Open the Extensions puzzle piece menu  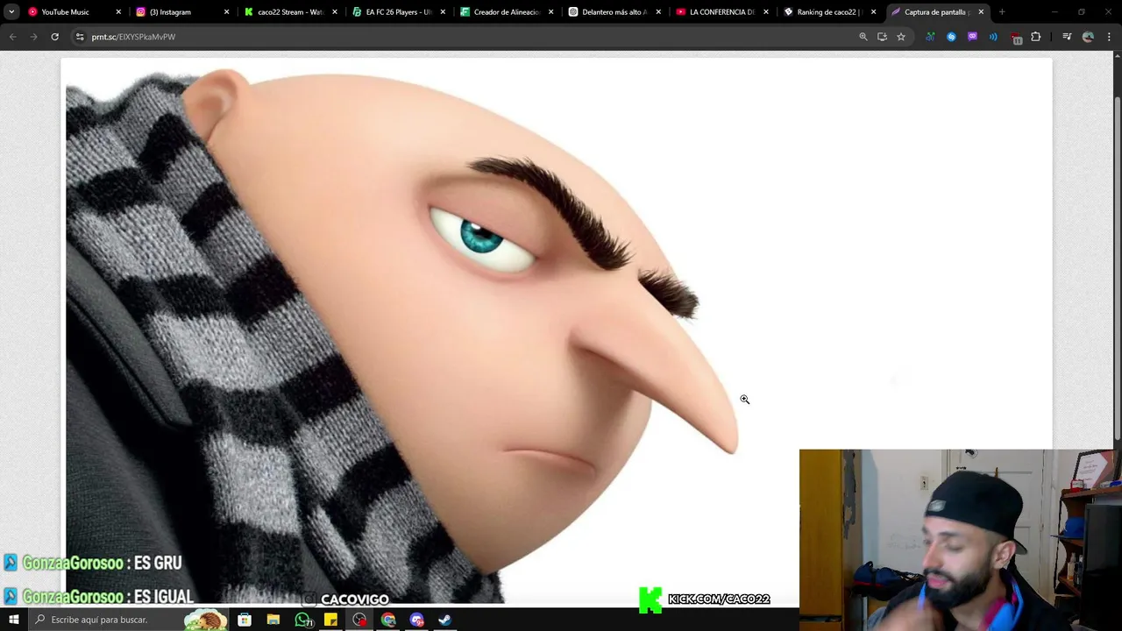point(1036,37)
